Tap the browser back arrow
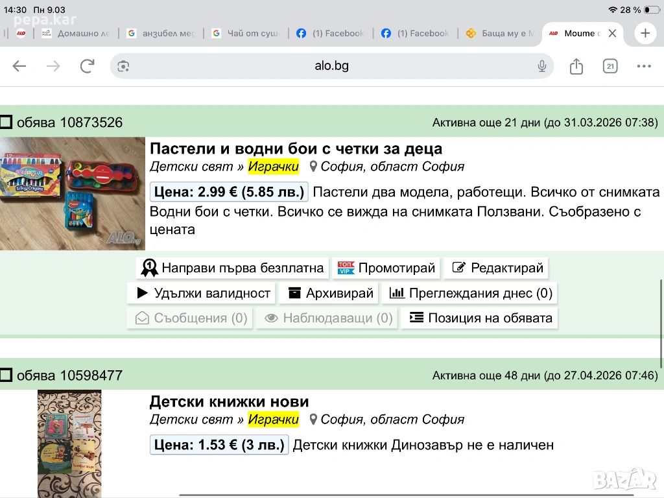This screenshot has height=498, width=664. click(x=19, y=66)
